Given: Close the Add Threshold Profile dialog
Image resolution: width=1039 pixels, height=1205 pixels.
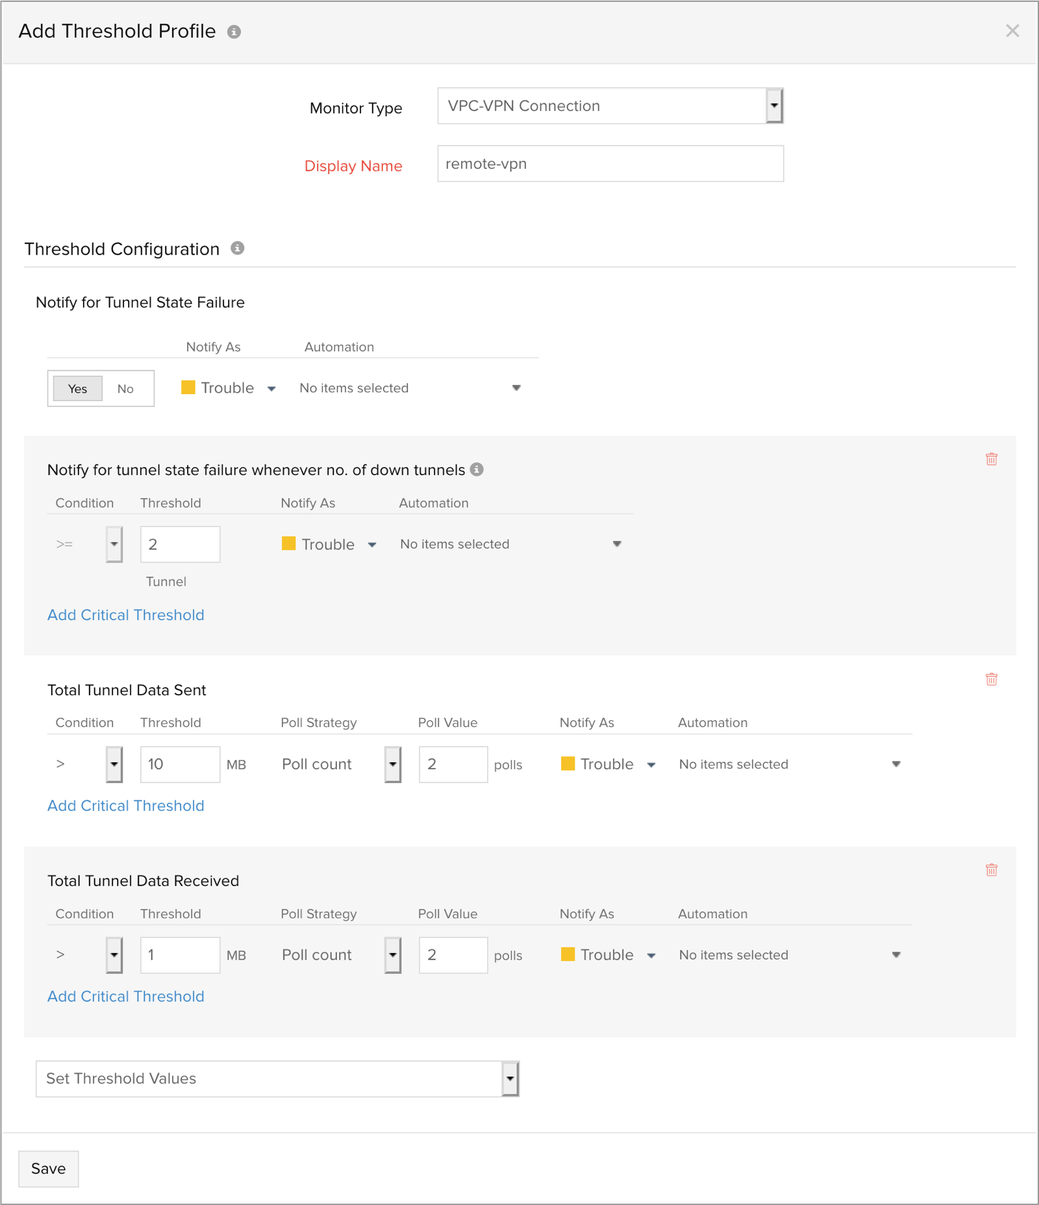Looking at the screenshot, I should [1012, 31].
